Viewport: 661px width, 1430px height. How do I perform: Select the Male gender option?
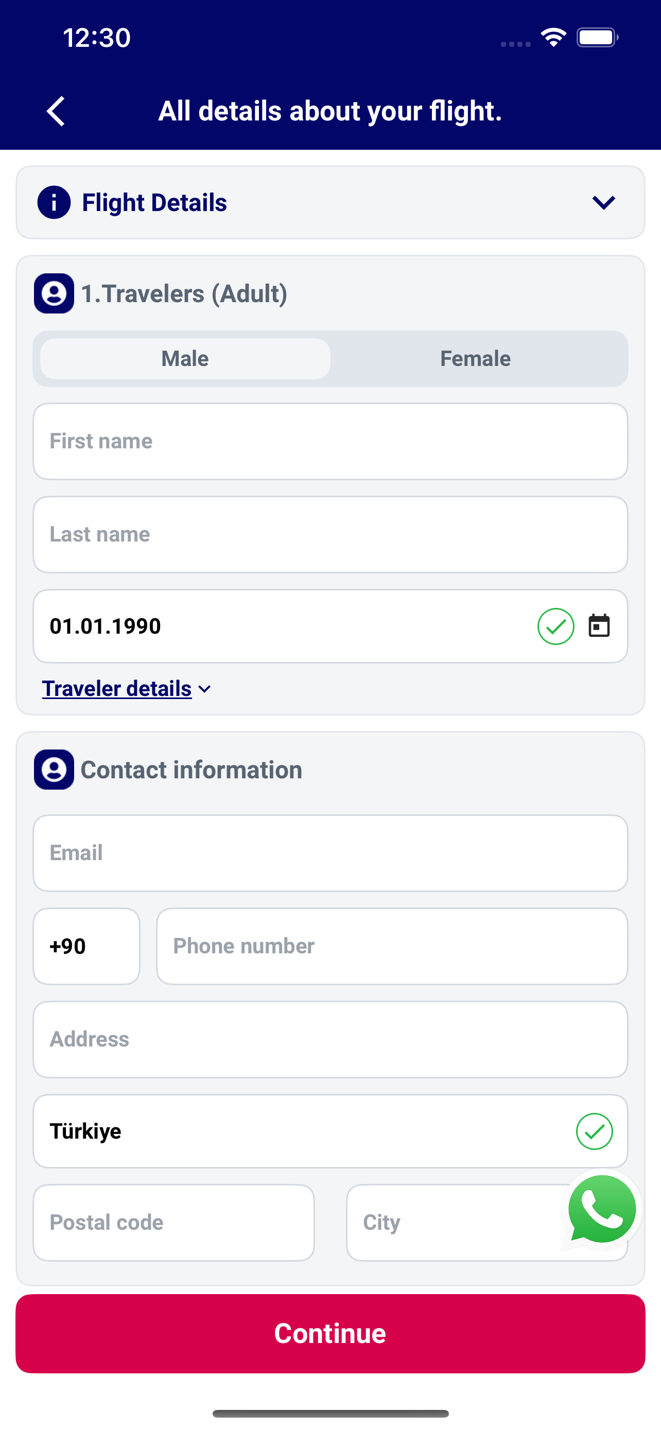tap(185, 359)
